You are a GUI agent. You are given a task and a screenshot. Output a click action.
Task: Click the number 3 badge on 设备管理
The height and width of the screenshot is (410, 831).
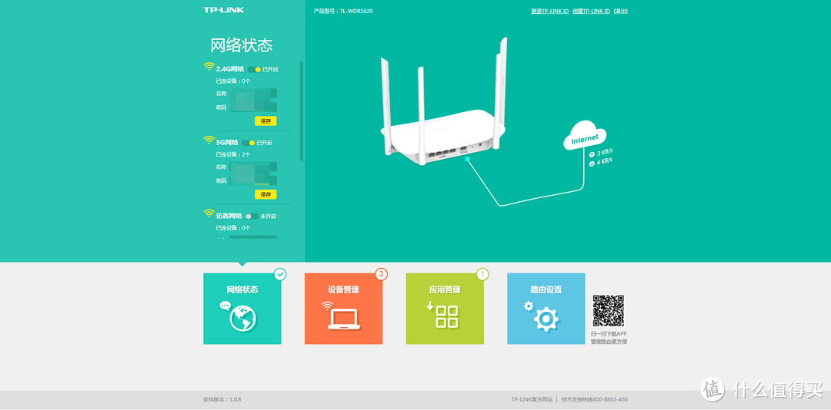coord(381,274)
